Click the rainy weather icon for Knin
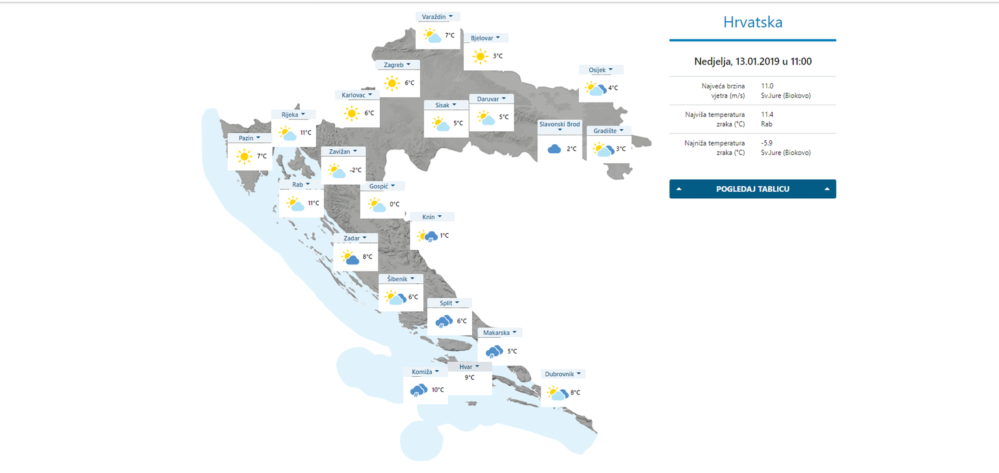The image size is (999, 473). [427, 236]
